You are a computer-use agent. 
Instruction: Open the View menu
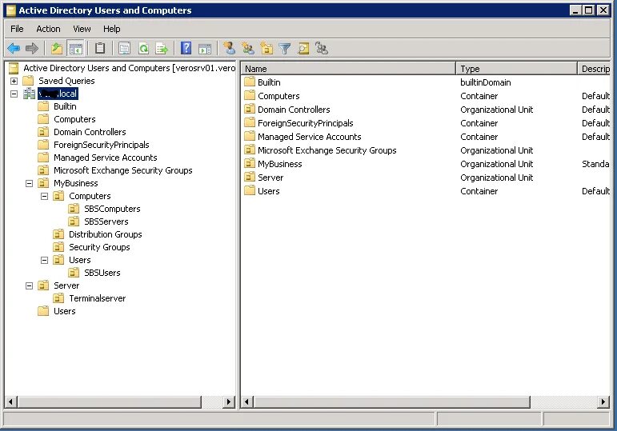[82, 29]
